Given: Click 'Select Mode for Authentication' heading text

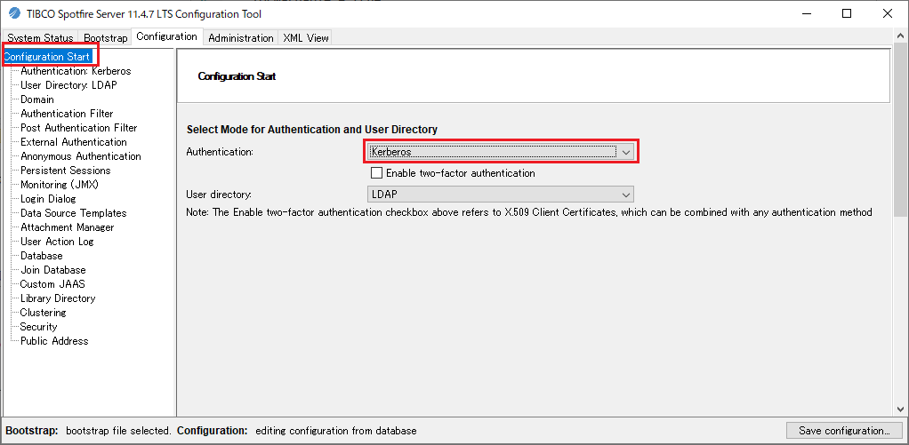Looking at the screenshot, I should pos(312,130).
